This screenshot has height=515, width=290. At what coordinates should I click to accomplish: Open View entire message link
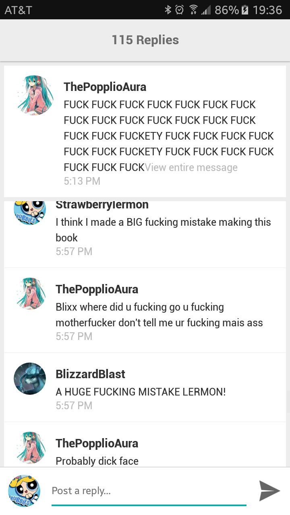[x=191, y=167]
